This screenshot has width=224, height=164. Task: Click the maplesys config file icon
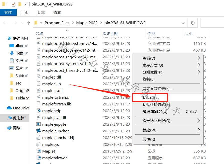[x=38, y=144]
